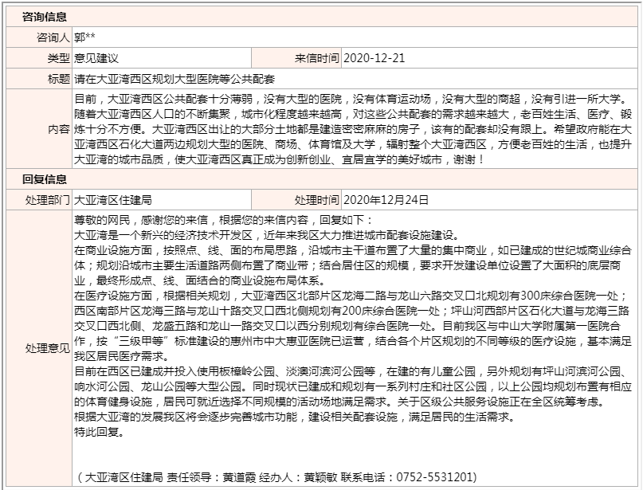The height and width of the screenshot is (490, 643).
Task: Select the 处理部门 label cell
Action: point(48,200)
